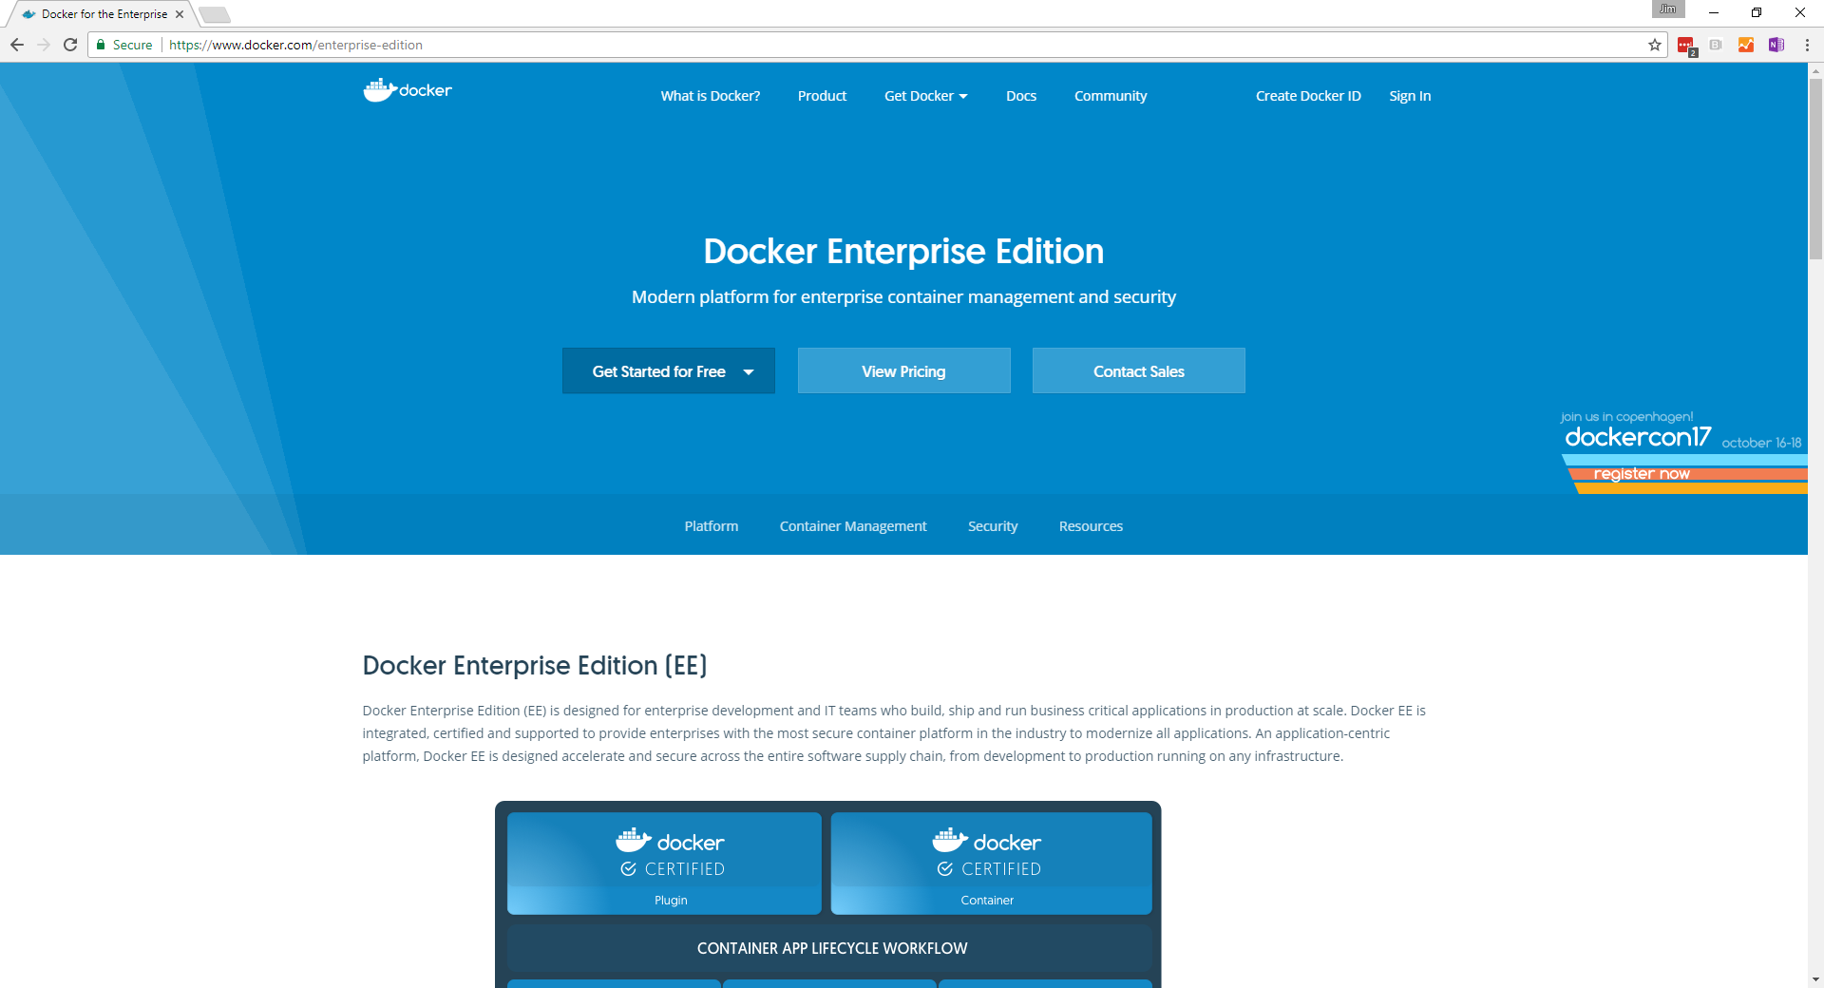Open Chrome's three-dot menu
The image size is (1824, 988).
click(1806, 45)
